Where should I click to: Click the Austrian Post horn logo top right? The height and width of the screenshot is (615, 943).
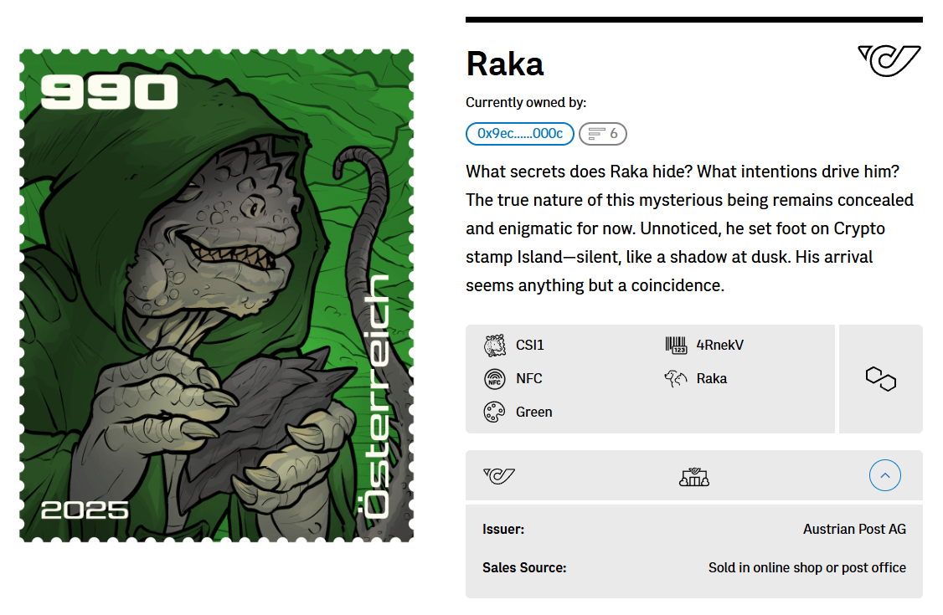(890, 60)
